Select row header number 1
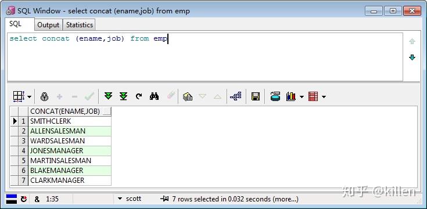This screenshot has height=209, width=427. pyautogui.click(x=23, y=121)
